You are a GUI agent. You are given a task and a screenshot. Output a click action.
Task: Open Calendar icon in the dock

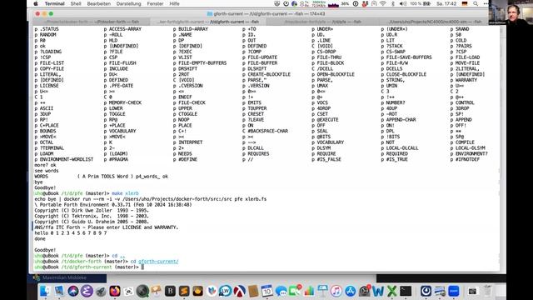tap(266, 291)
